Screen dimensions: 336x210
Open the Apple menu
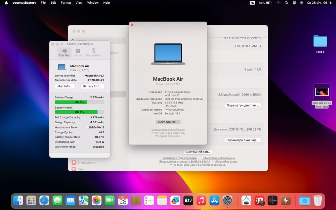[6, 3]
